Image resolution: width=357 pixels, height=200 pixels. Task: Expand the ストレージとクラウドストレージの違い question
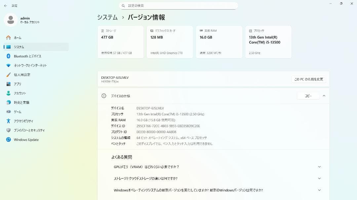pyautogui.click(x=319, y=178)
